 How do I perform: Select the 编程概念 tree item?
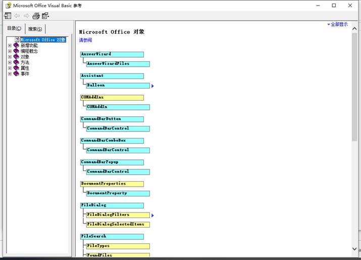click(29, 51)
